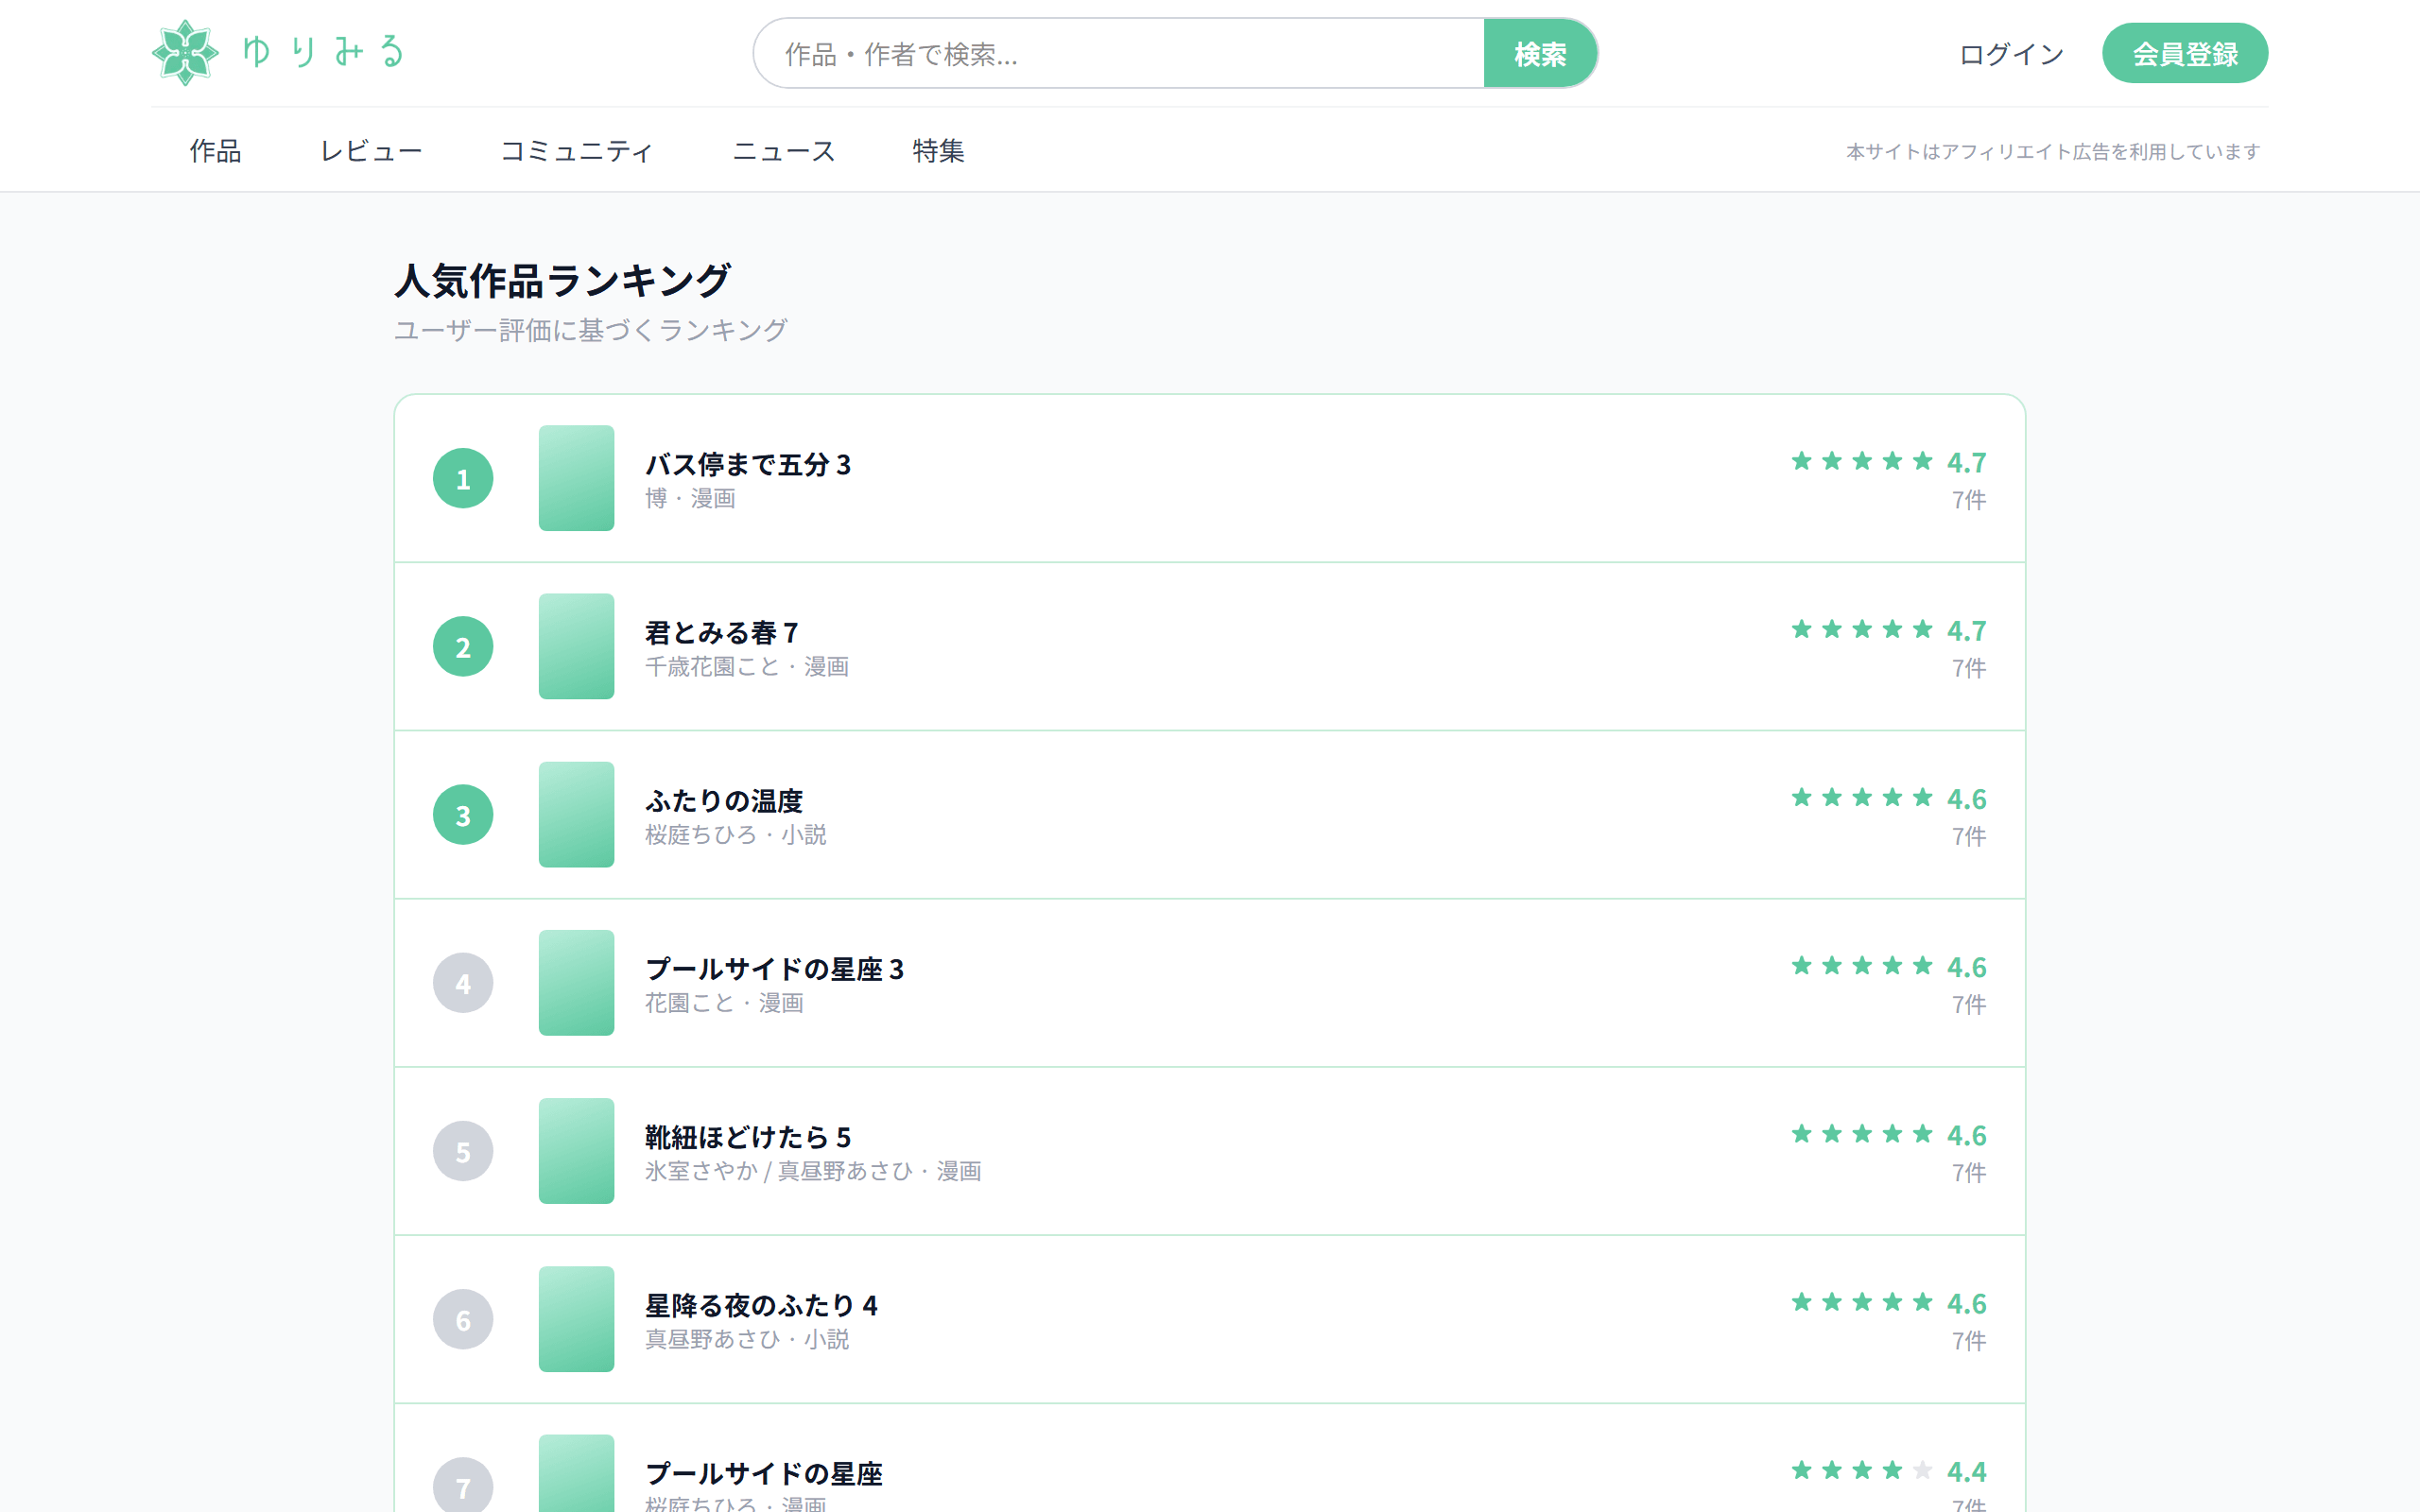Click the star rating of プールサイドの星座 3
Image resolution: width=2420 pixels, height=1512 pixels.
[1862, 965]
